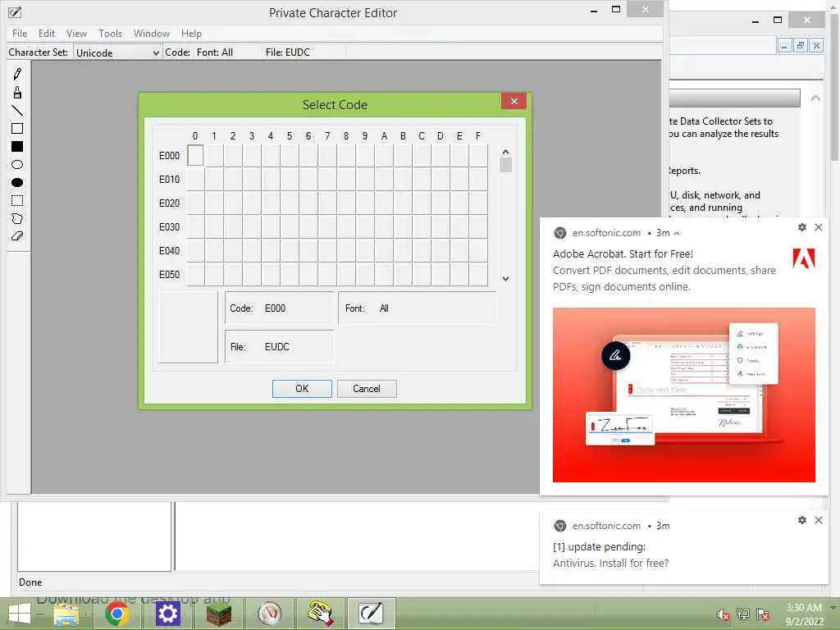Click scroll up arrow in code grid

[505, 152]
